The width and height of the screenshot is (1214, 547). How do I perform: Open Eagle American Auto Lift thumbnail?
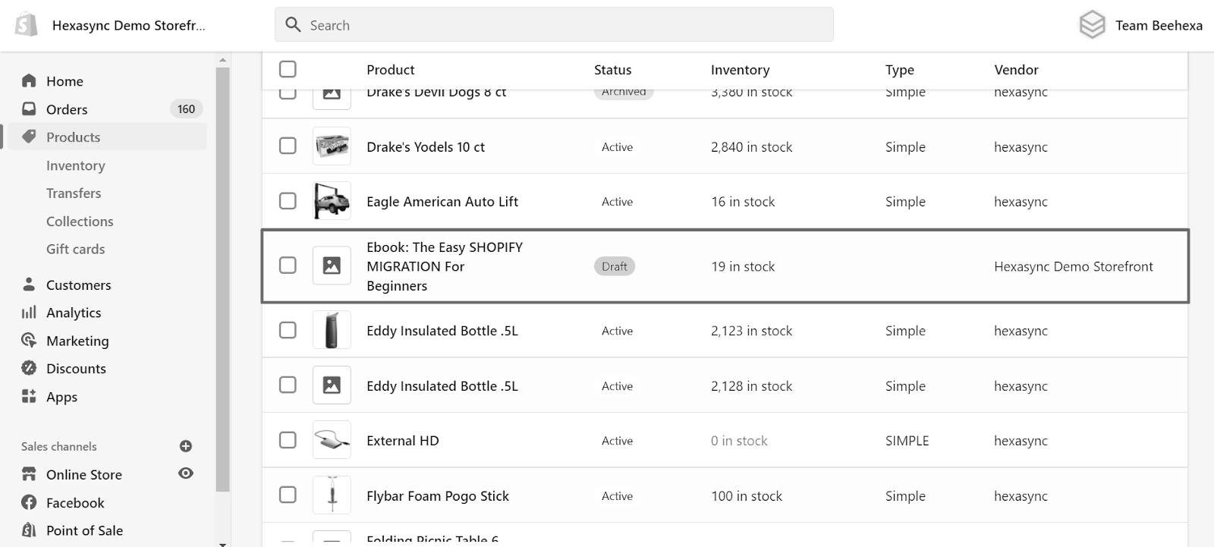pos(332,201)
